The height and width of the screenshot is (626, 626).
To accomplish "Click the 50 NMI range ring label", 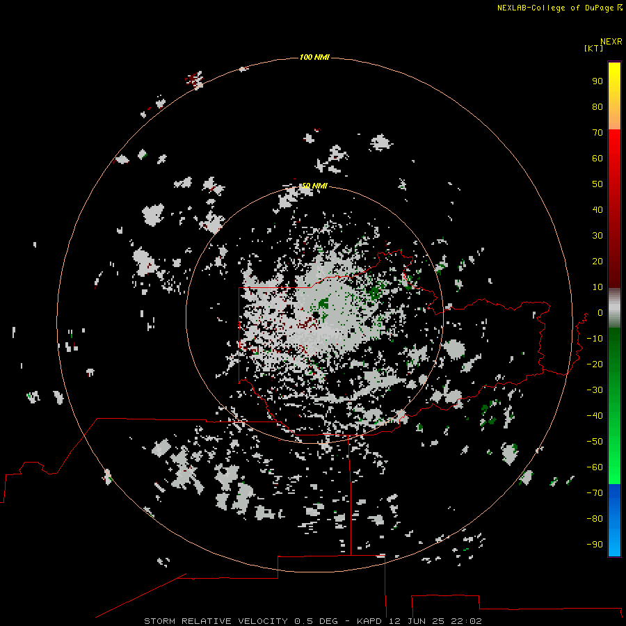I will coord(314,186).
